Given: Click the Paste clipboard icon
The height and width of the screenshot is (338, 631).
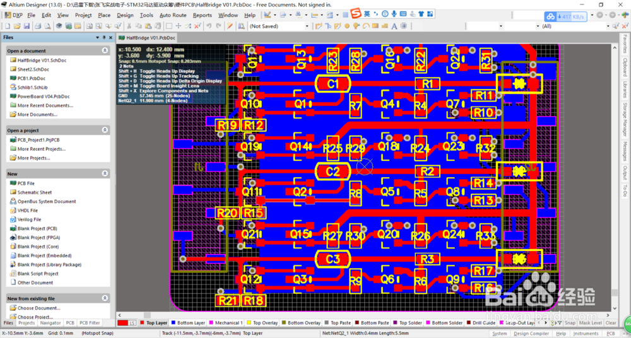Looking at the screenshot, I should click(148, 26).
